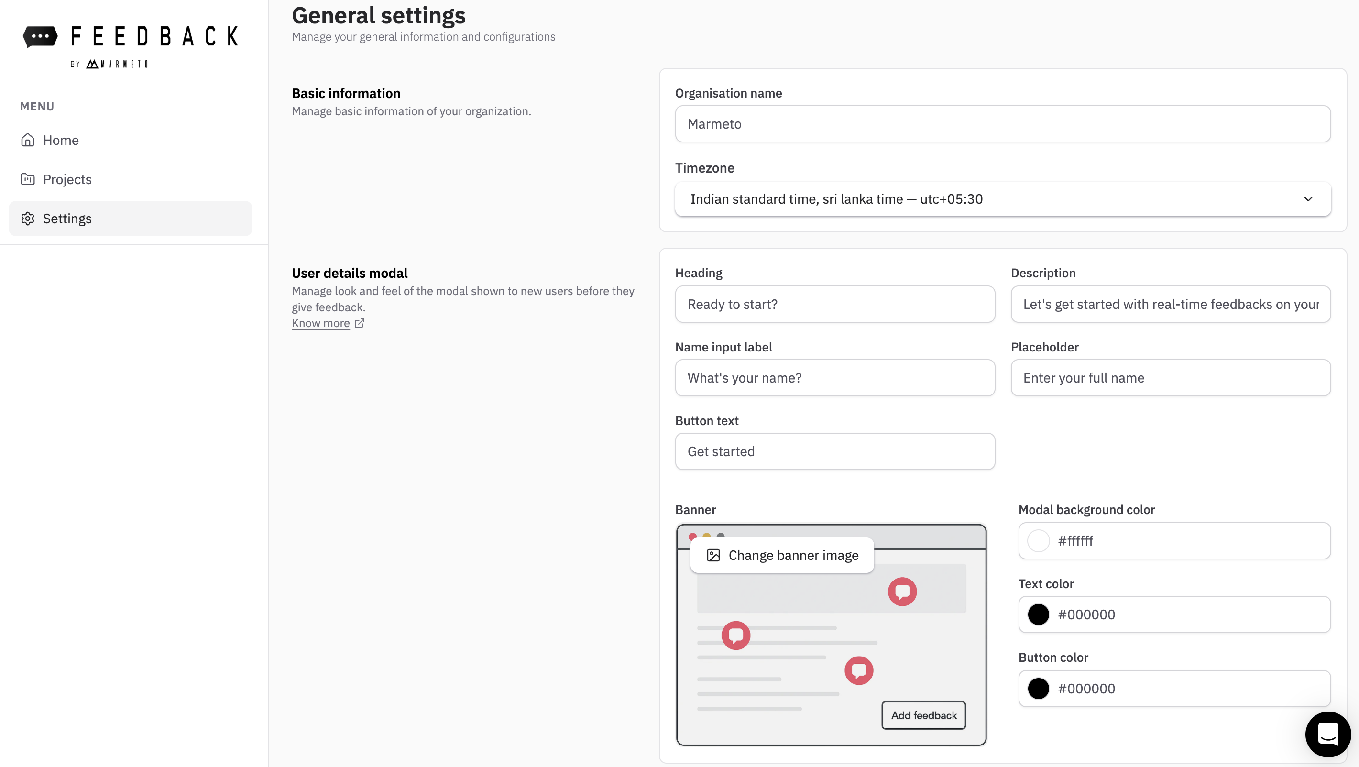Click the Projects folder icon

27,179
